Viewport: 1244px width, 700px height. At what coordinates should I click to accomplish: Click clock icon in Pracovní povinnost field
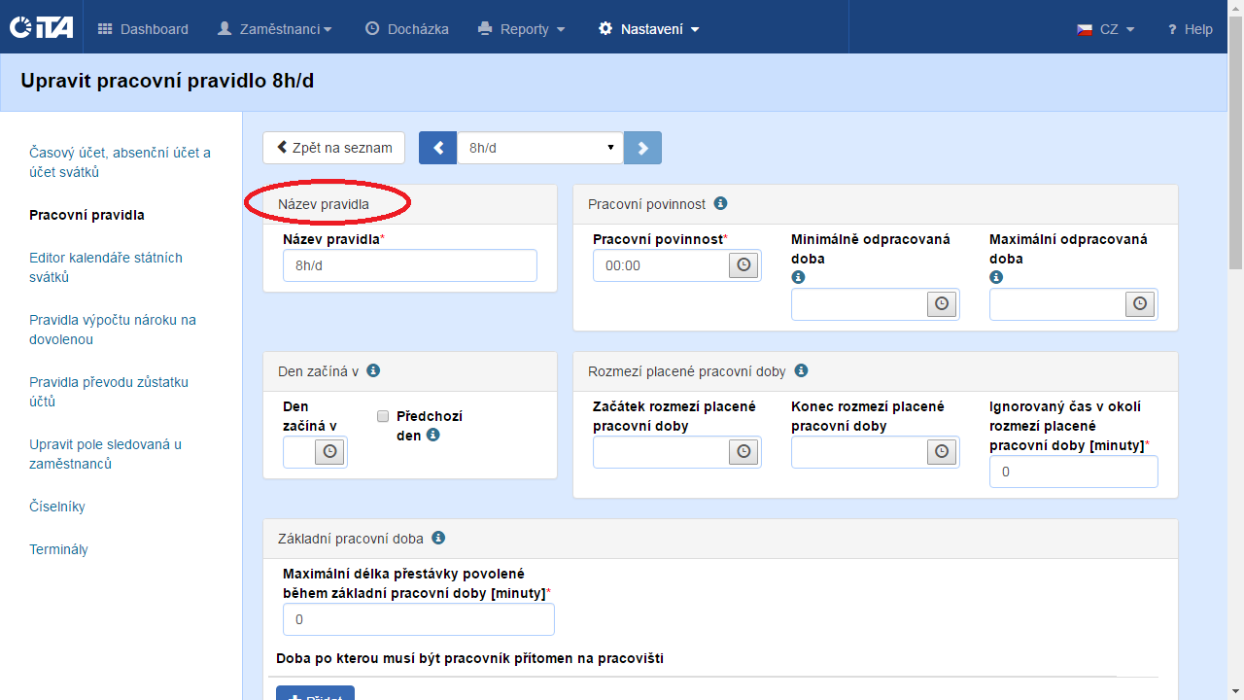743,265
